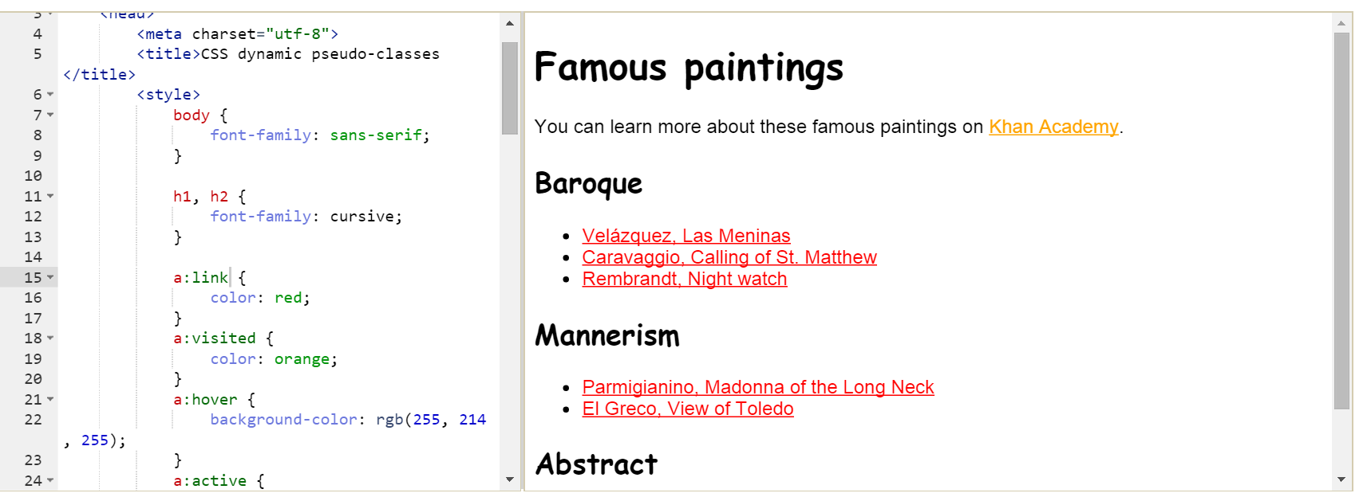Viewport: 1367px width, 497px height.
Task: Open the Rembrandt, Night watch link
Action: 685,279
